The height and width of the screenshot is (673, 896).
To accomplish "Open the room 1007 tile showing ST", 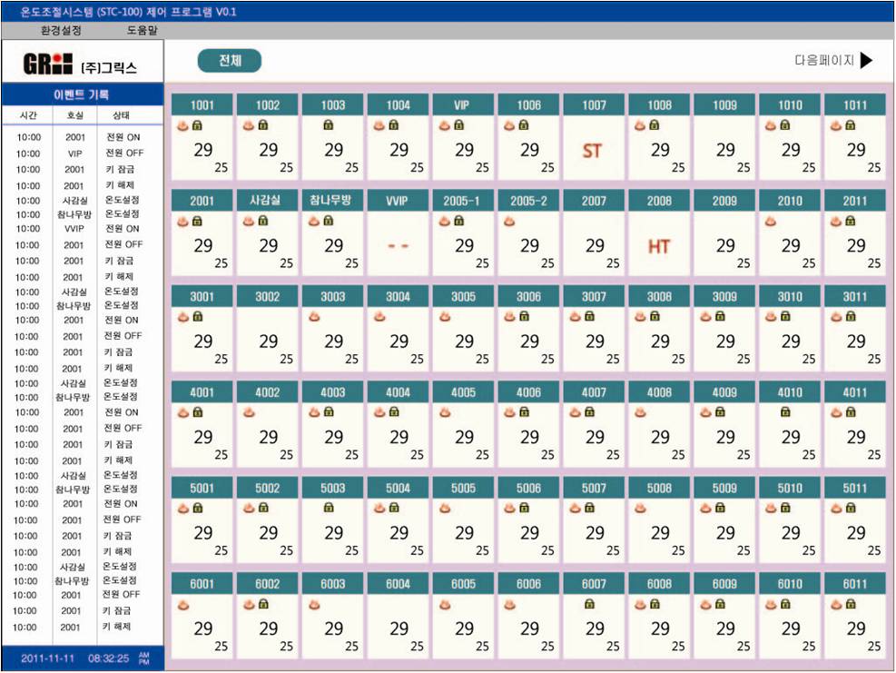I will [594, 150].
